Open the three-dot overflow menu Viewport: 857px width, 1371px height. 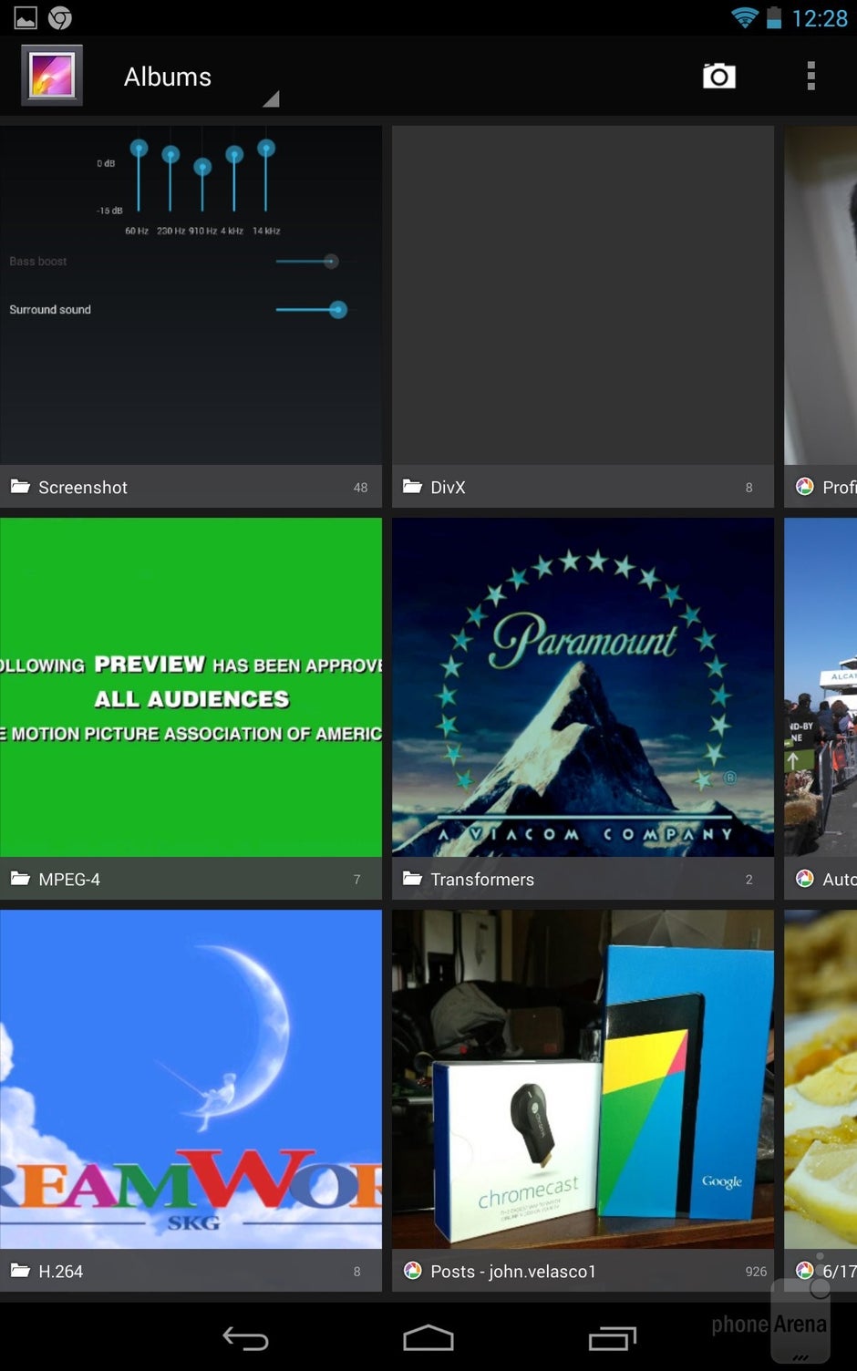[811, 77]
